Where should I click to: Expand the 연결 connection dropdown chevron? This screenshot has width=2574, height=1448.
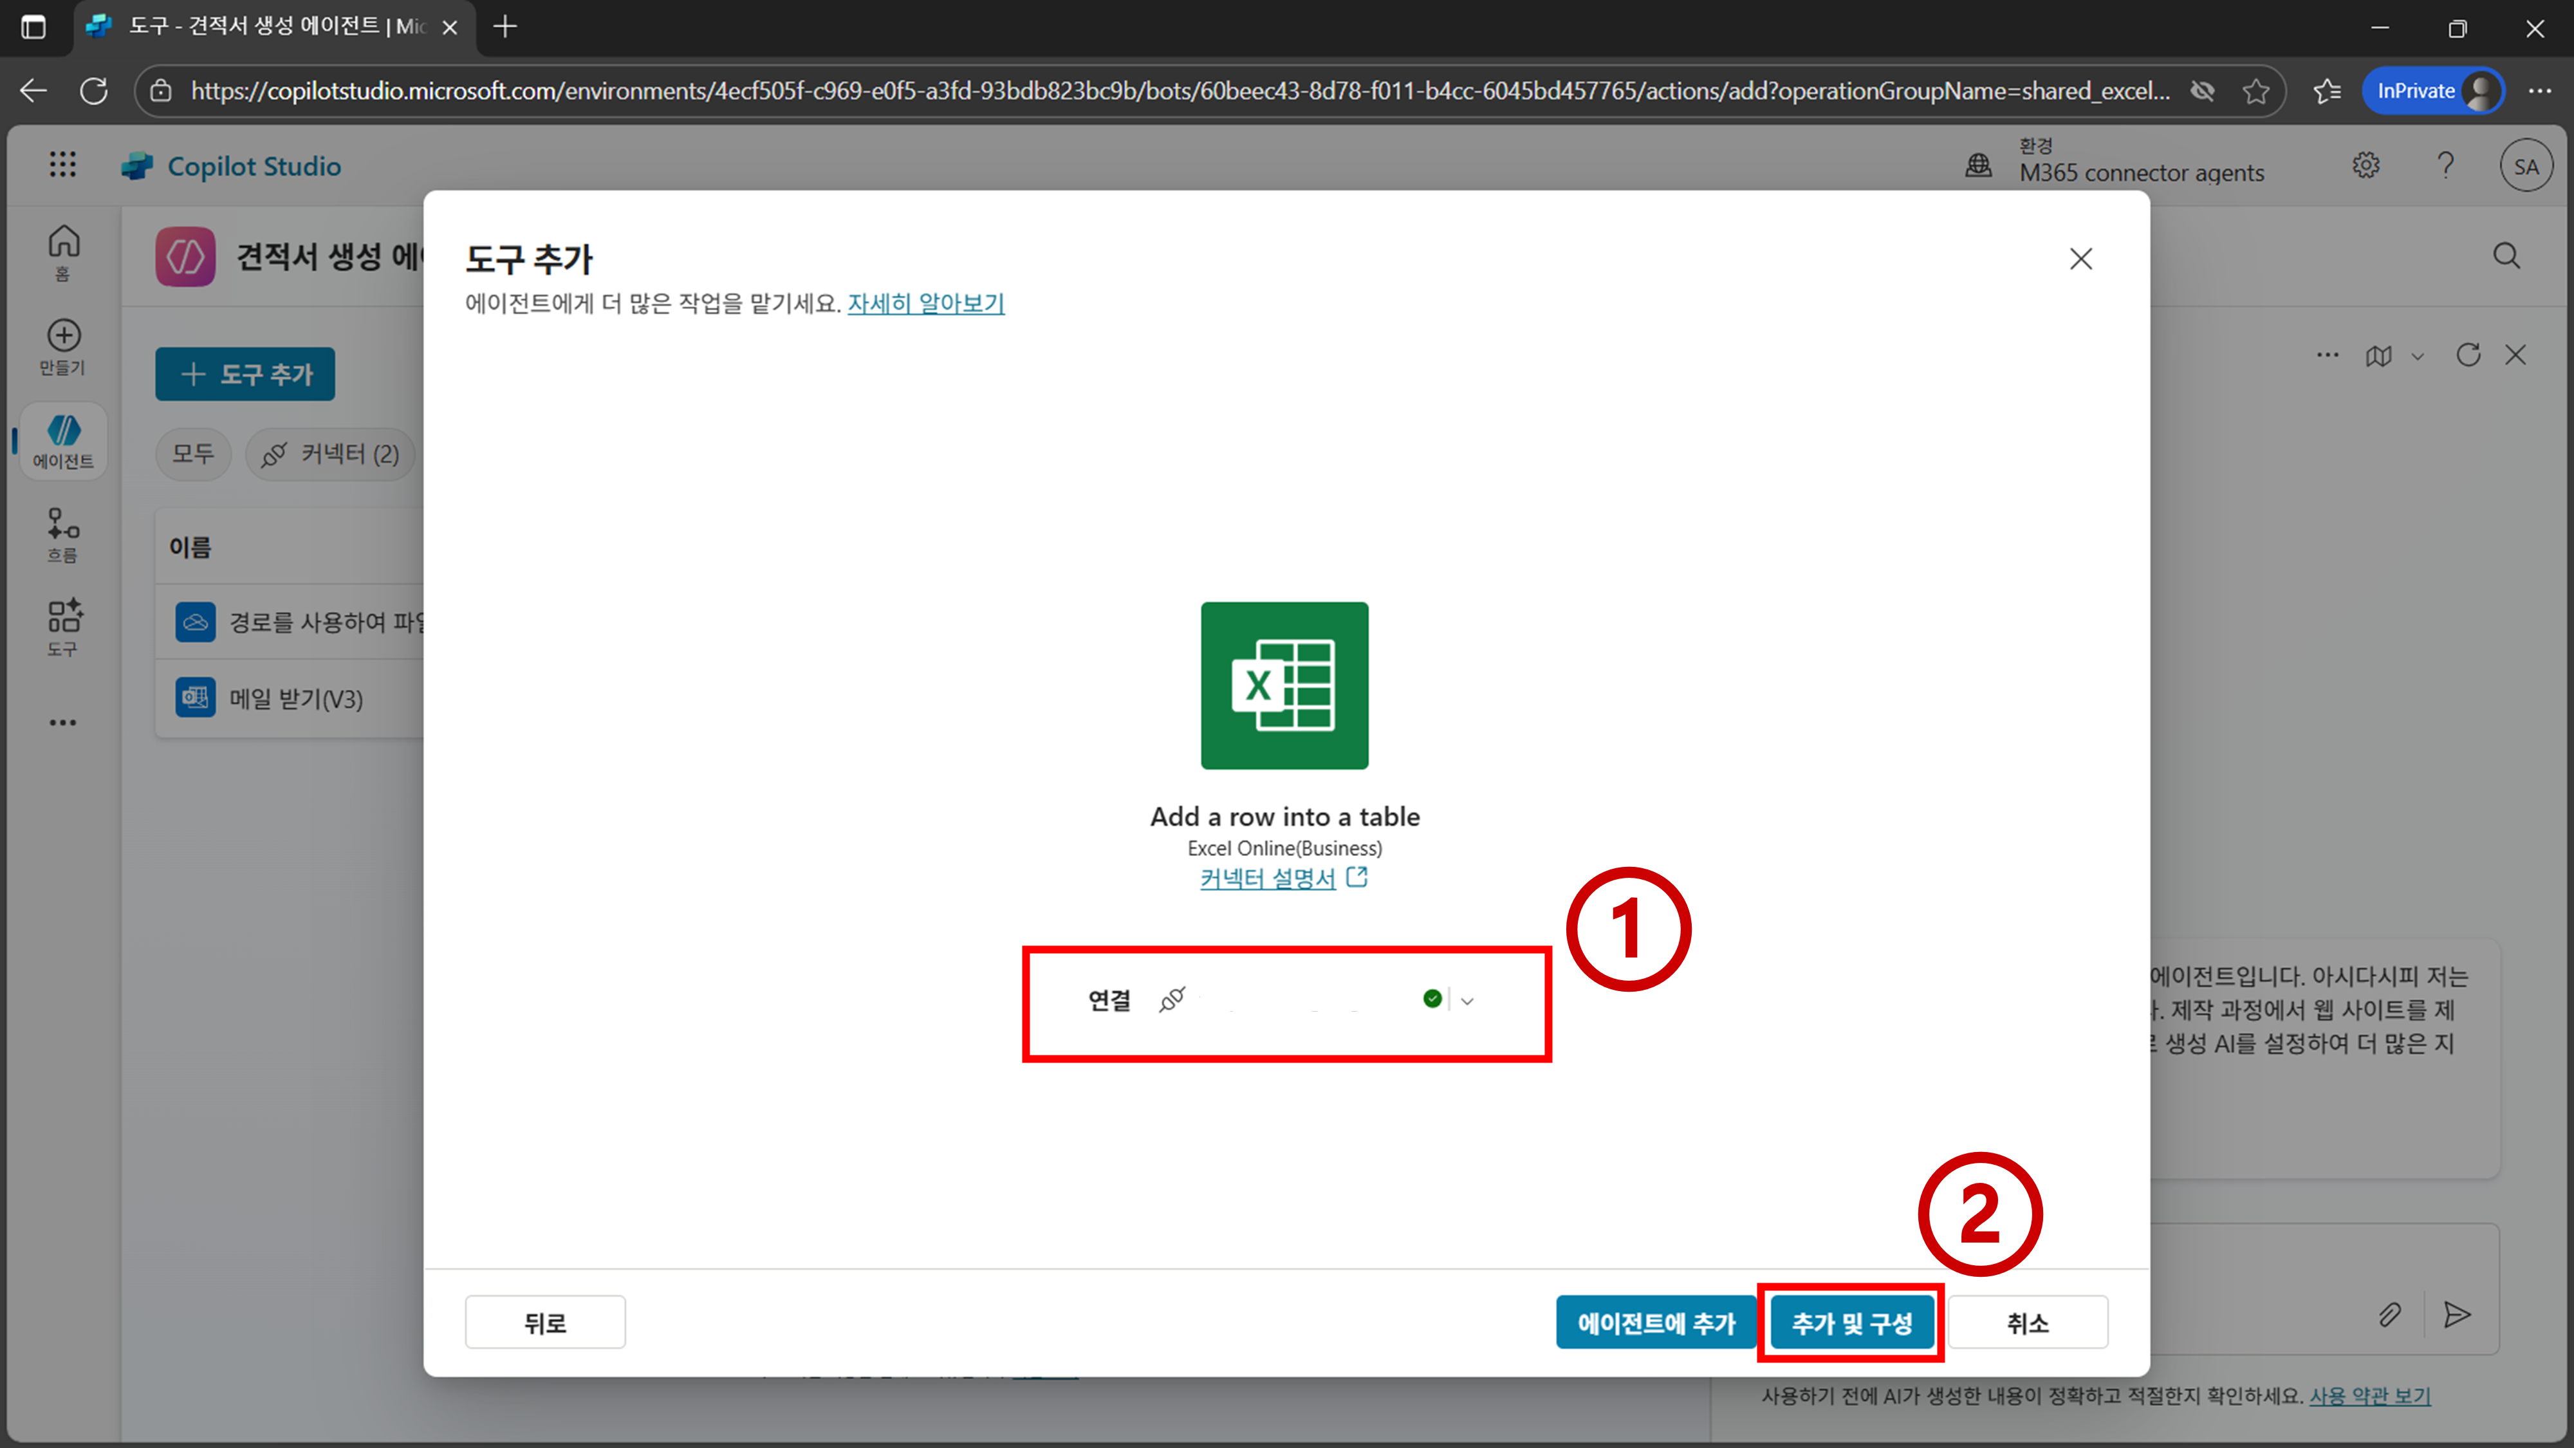coord(1467,1000)
